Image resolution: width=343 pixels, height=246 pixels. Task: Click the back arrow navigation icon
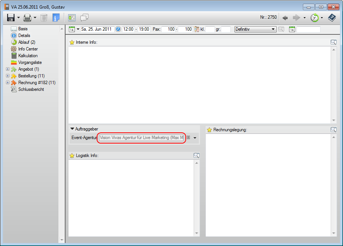click(285, 18)
